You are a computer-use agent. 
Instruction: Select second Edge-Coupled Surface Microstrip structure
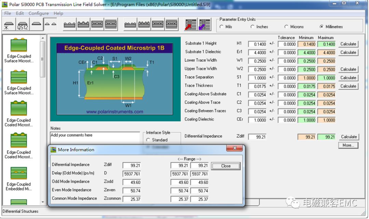[x=19, y=82]
